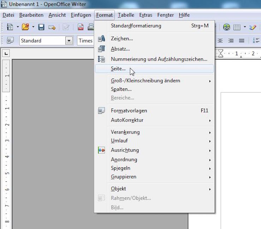The image size is (261, 229).
Task: Click the Times font name field
Action: 85,41
